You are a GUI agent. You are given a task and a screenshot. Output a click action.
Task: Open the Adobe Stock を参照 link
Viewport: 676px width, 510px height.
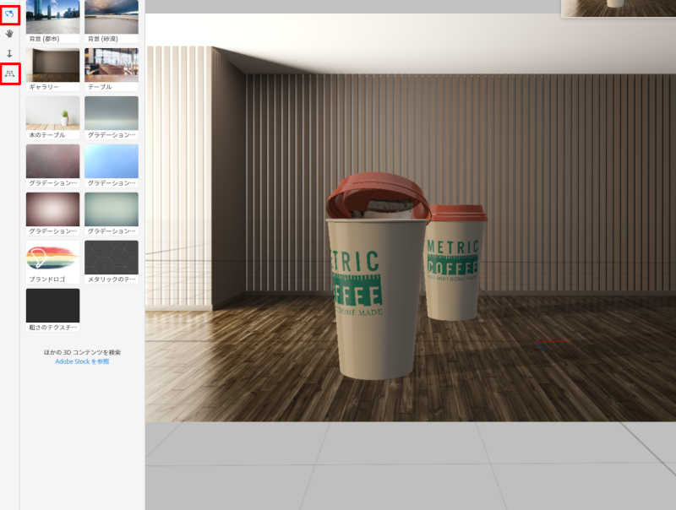coord(82,361)
